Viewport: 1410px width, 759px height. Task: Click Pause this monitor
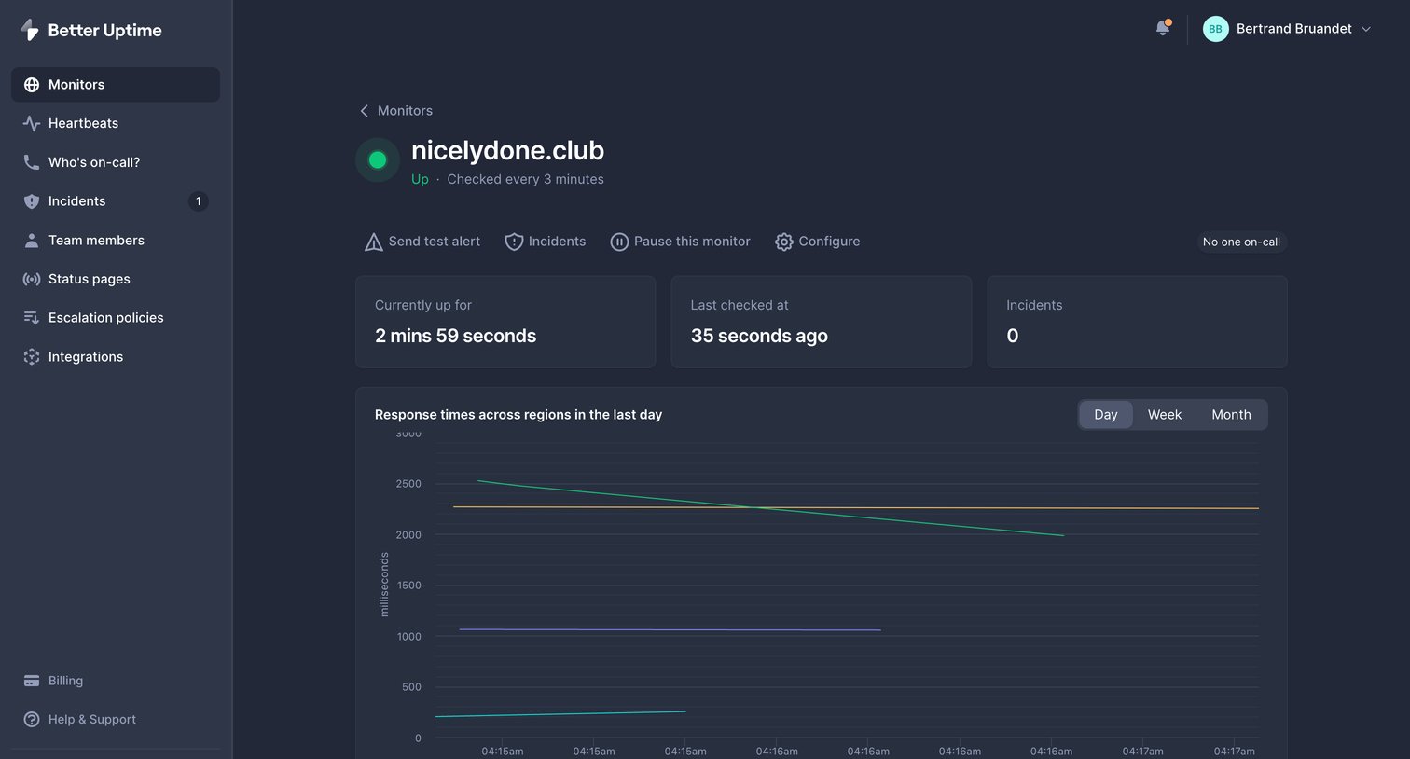click(x=680, y=241)
